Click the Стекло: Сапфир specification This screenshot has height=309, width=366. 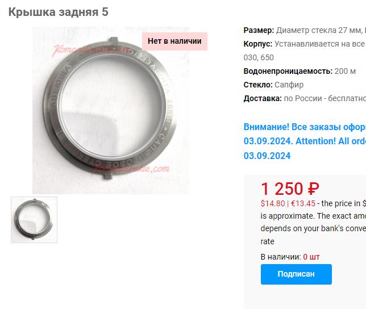(x=273, y=85)
